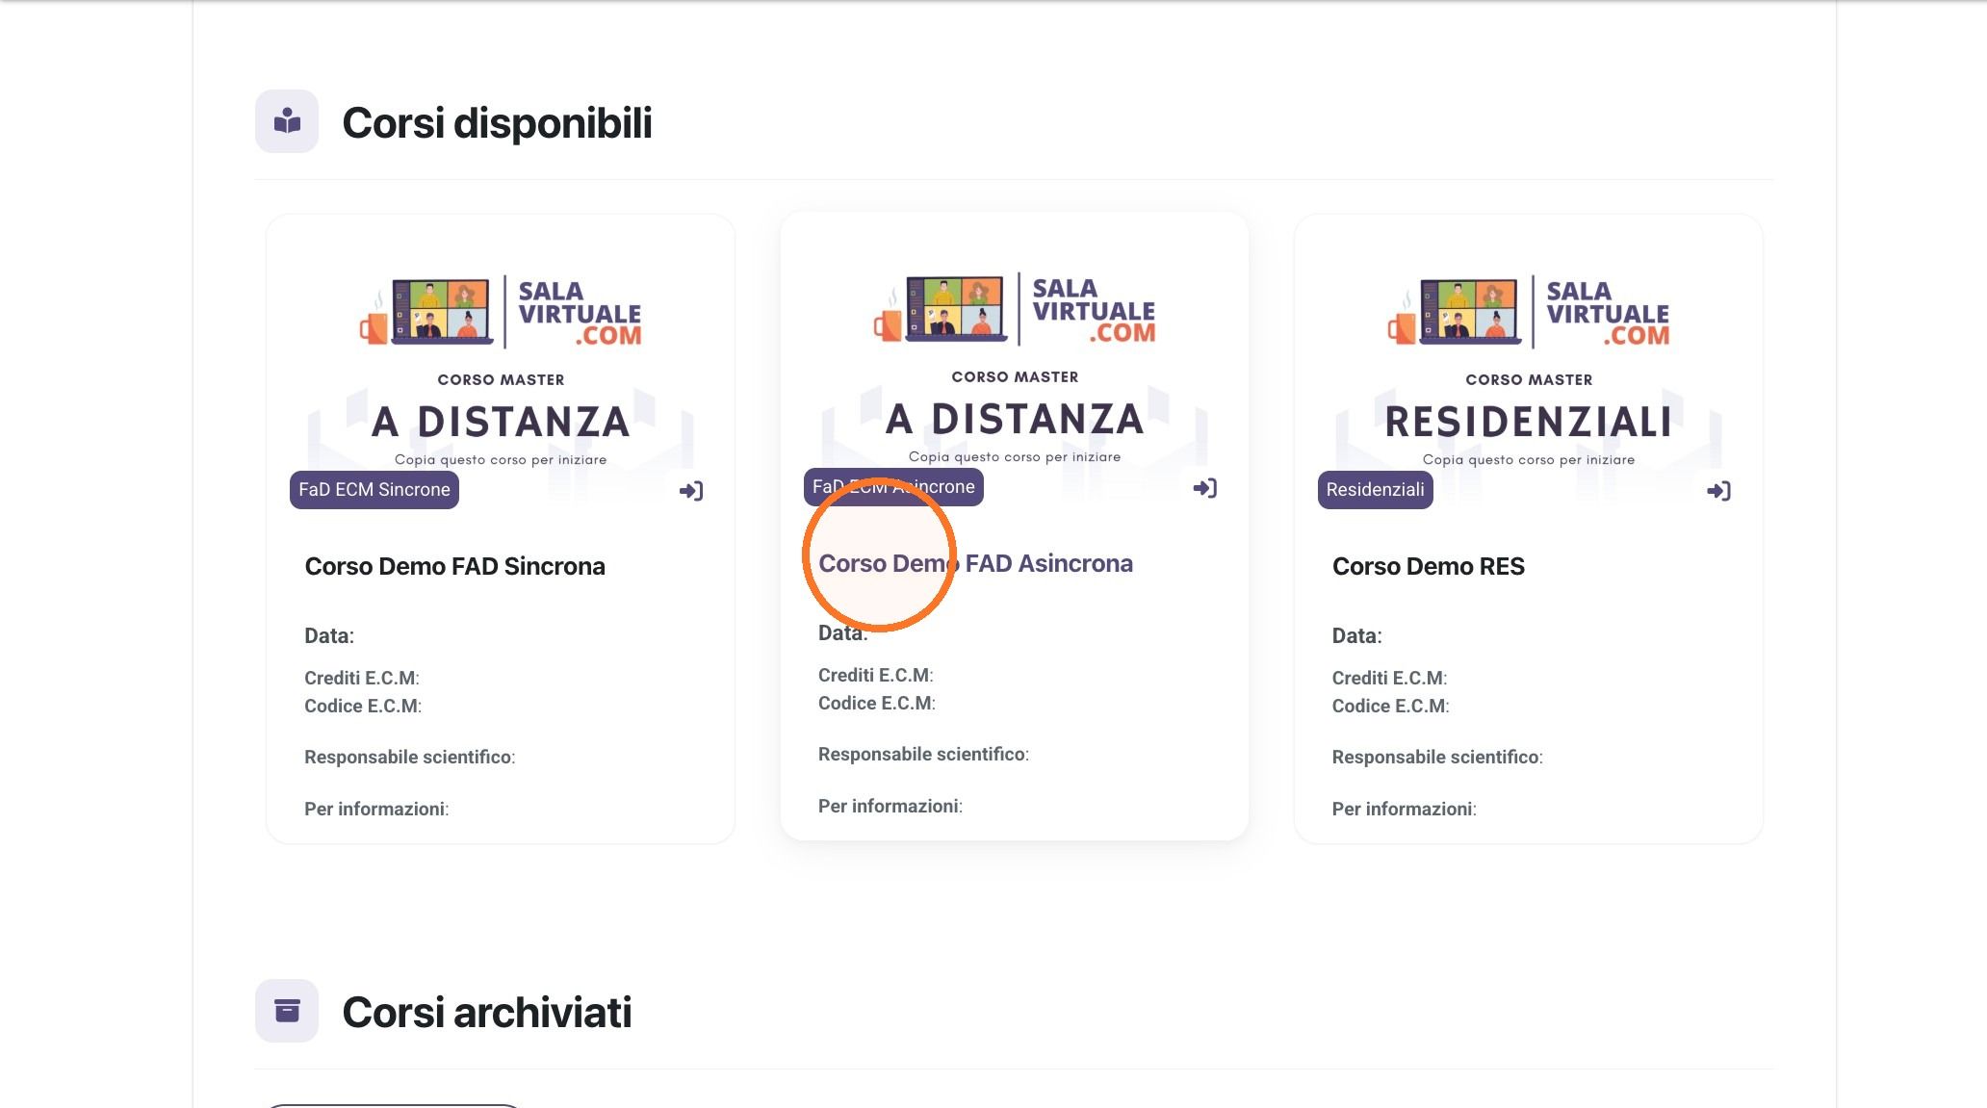Viewport: 1987px width, 1108px height.
Task: Click Data label in FAD Sincrona card
Action: point(329,635)
